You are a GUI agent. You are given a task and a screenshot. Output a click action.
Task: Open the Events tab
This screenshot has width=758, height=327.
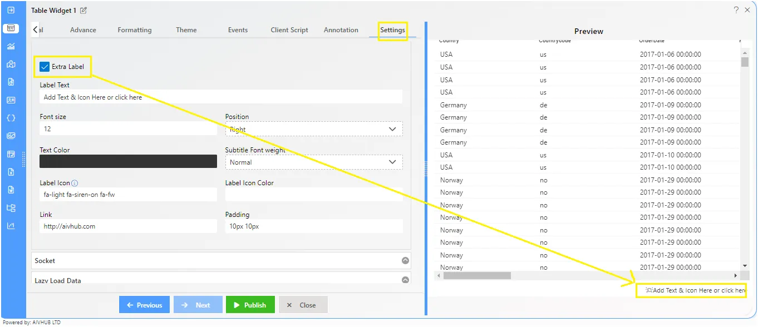(238, 30)
